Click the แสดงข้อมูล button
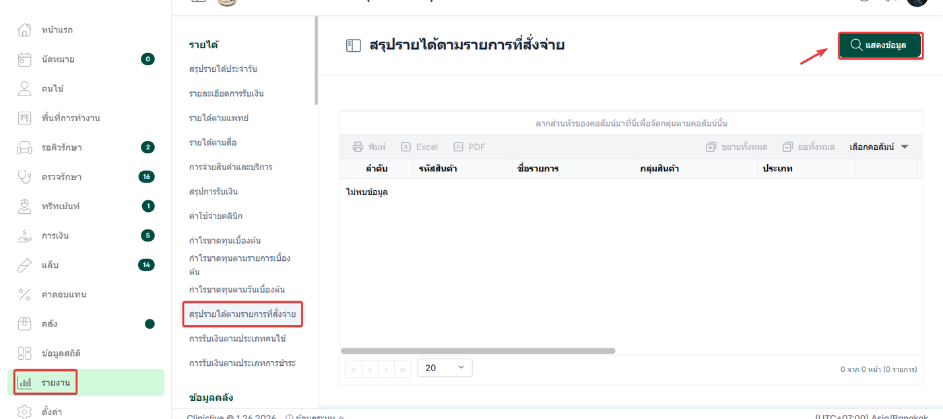943x419 pixels. [880, 46]
